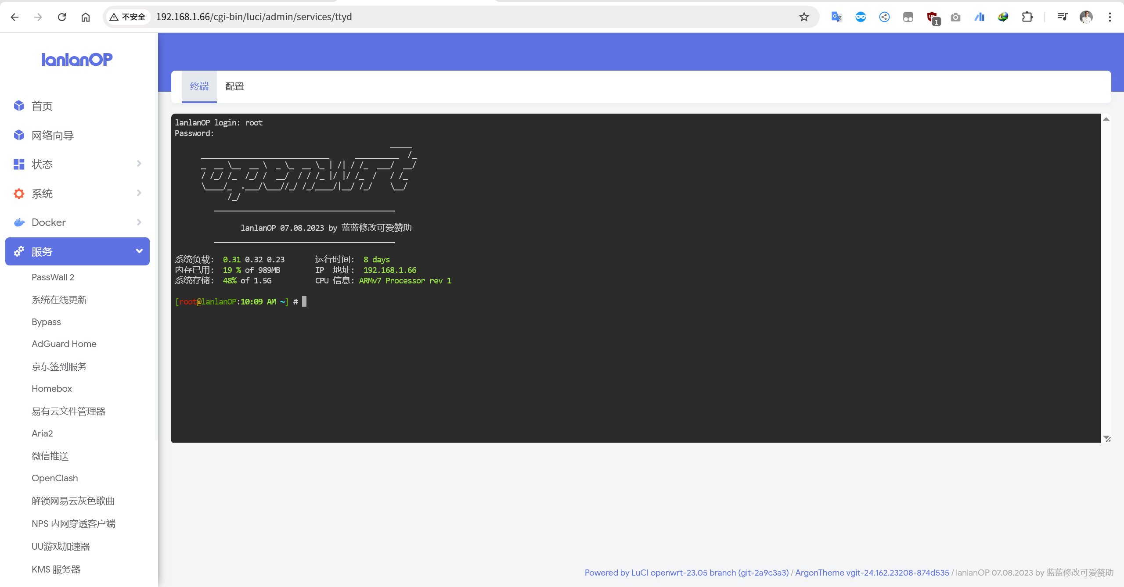Click the Google Translate extension icon

click(836, 17)
